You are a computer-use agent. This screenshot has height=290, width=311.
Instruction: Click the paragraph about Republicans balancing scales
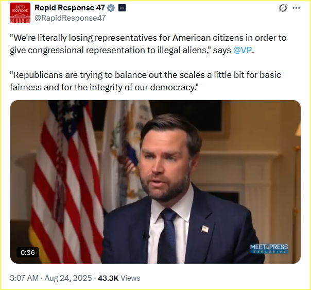[145, 81]
